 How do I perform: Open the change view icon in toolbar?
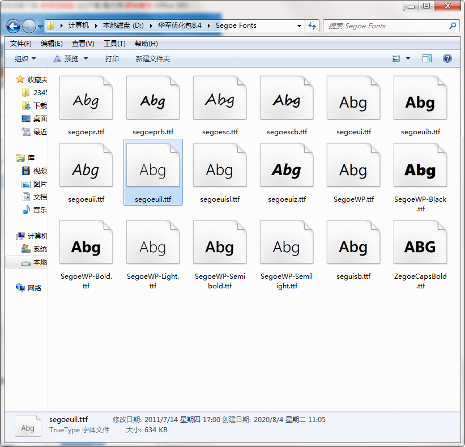[396, 58]
